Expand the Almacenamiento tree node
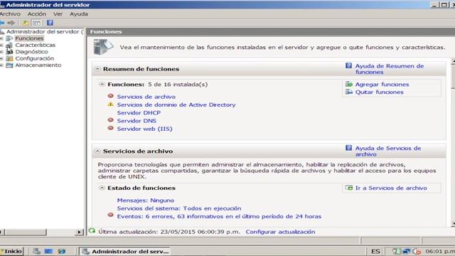455x256 pixels. (1, 65)
